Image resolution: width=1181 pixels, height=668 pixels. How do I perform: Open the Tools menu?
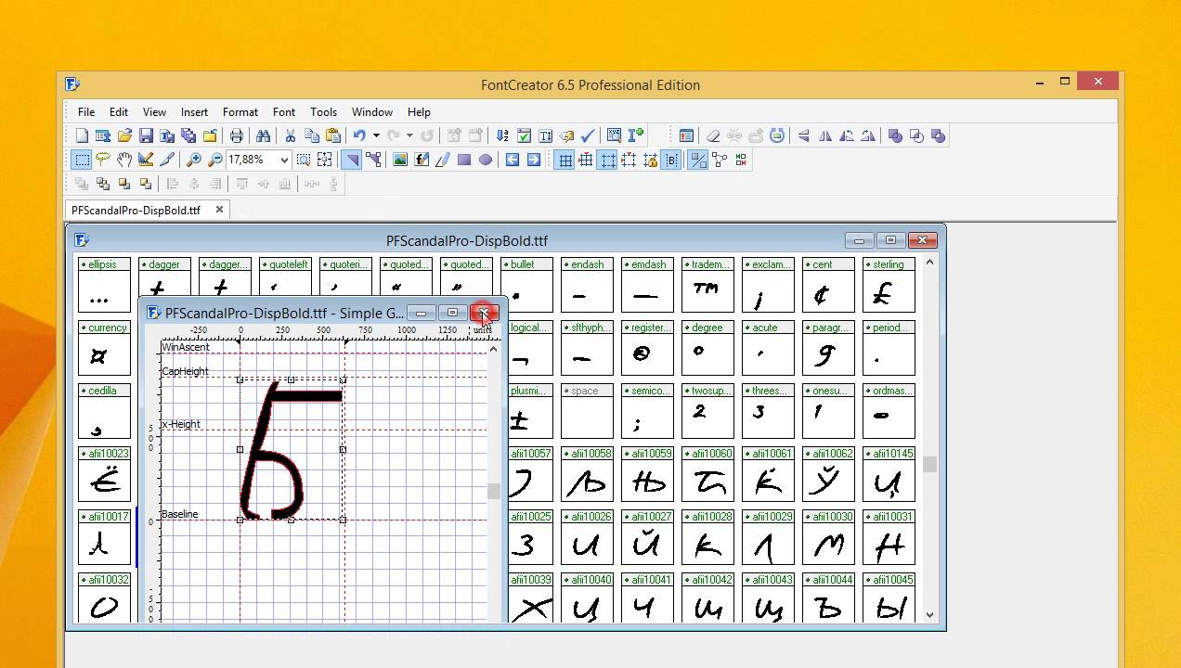(x=323, y=112)
